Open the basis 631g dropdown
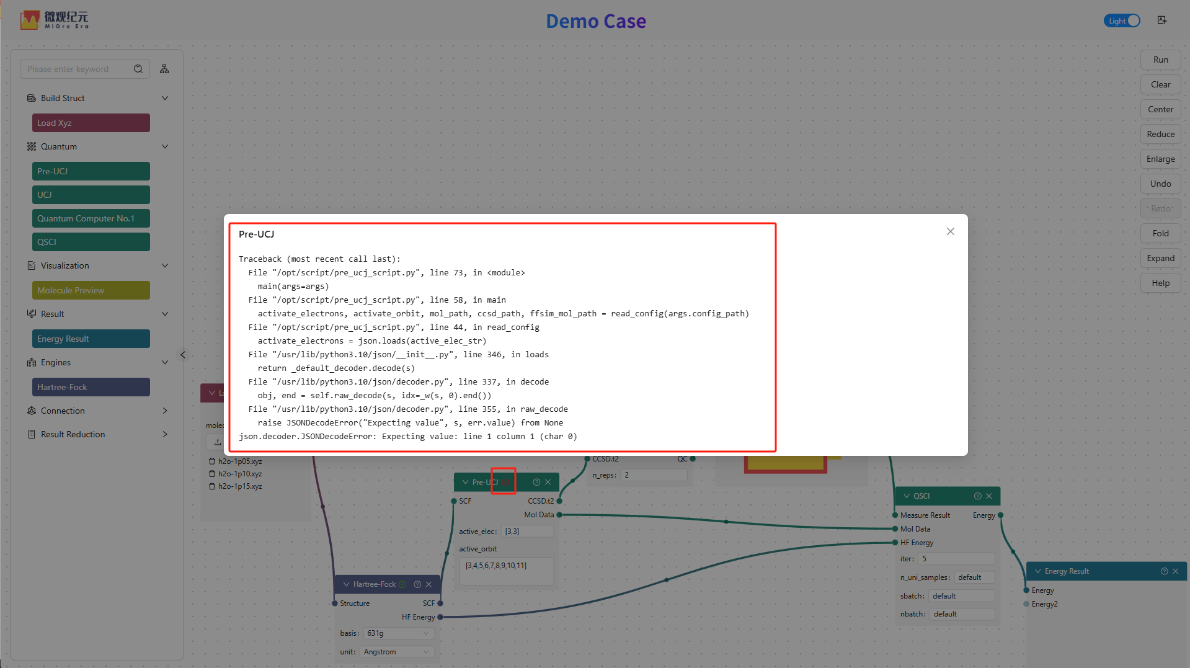The image size is (1190, 668). 398,633
